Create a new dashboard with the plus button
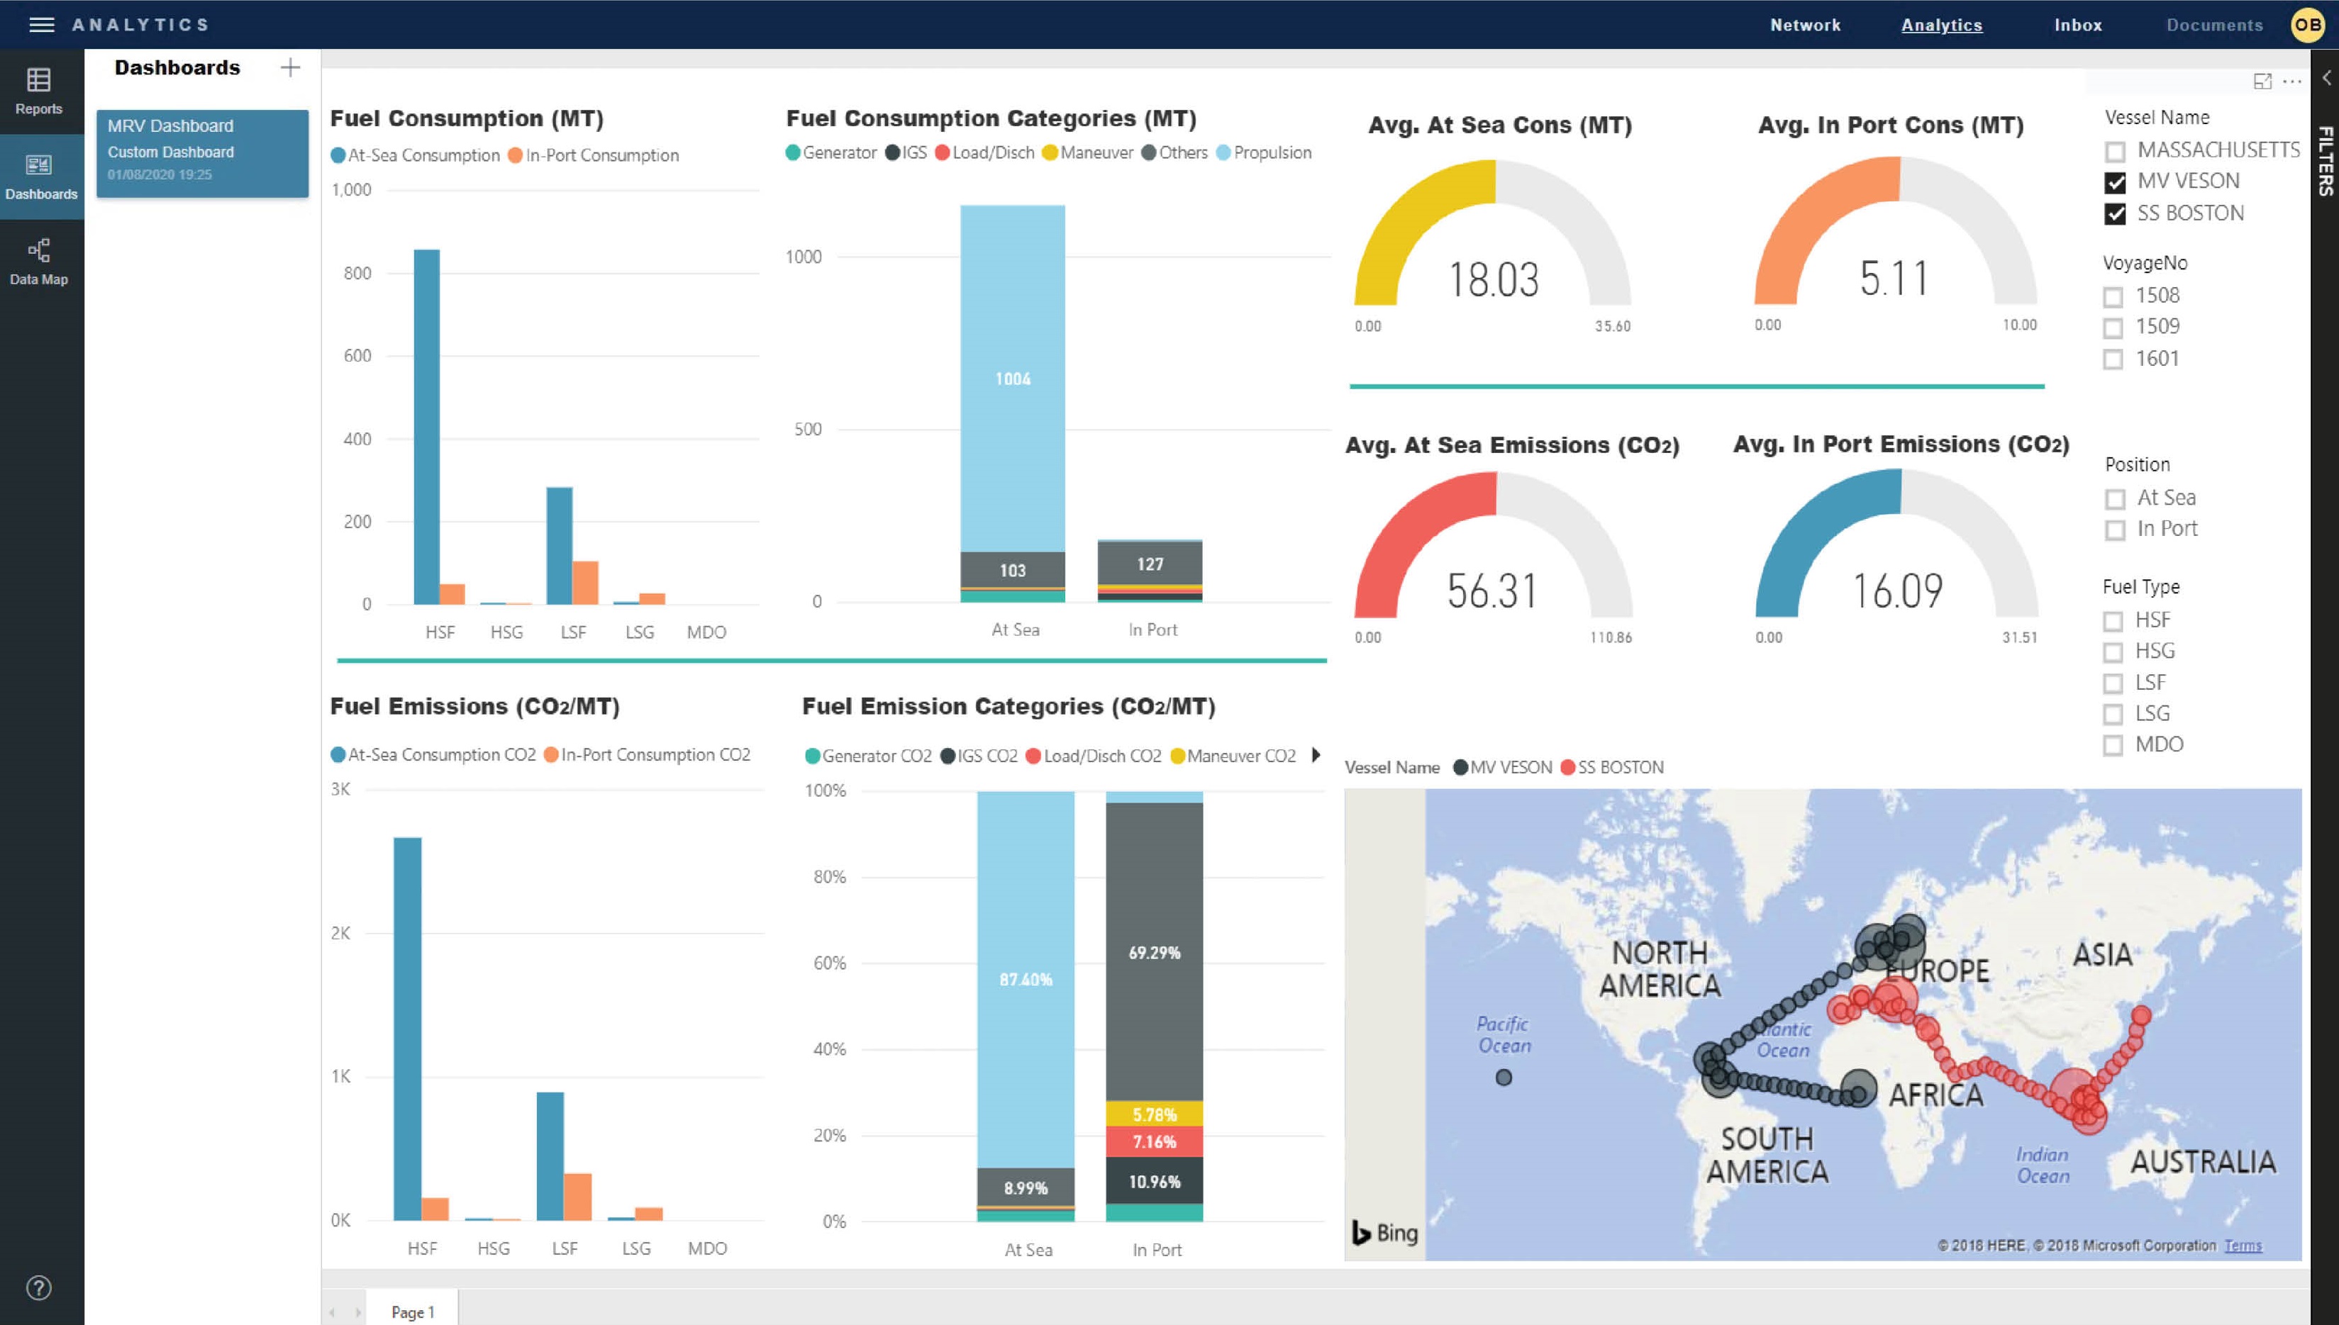Image resolution: width=2339 pixels, height=1325 pixels. click(290, 67)
